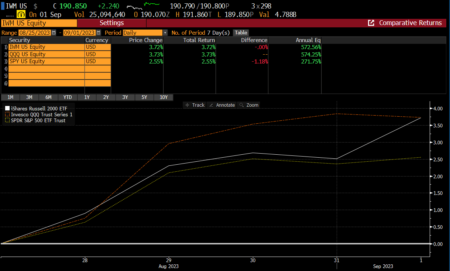This screenshot has height=271, width=450.
Task: Open the Settings tab
Action: point(112,23)
